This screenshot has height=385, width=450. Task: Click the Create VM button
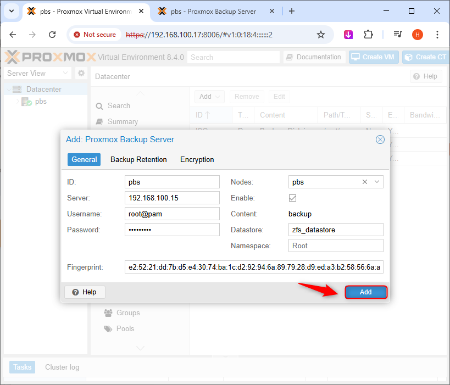click(x=374, y=57)
